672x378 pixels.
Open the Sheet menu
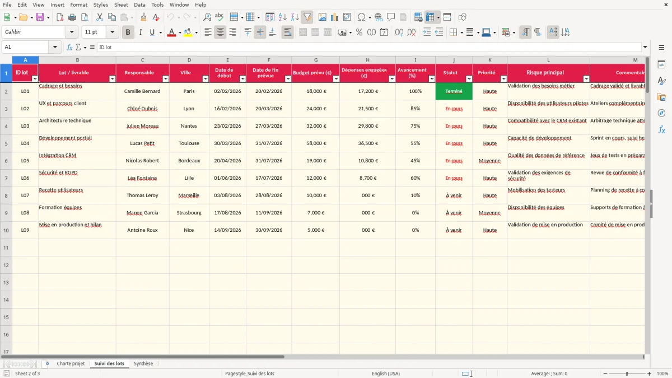click(x=121, y=4)
